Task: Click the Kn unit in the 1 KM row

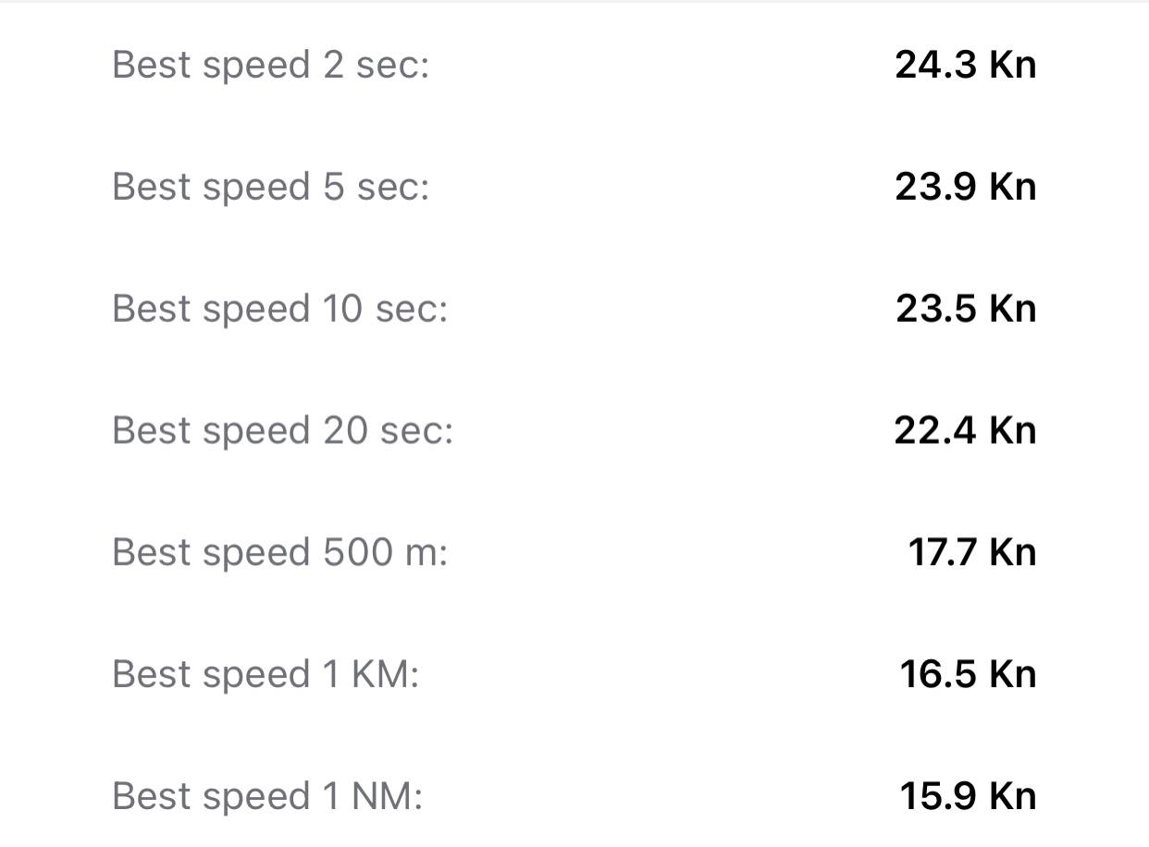Action: [1012, 675]
